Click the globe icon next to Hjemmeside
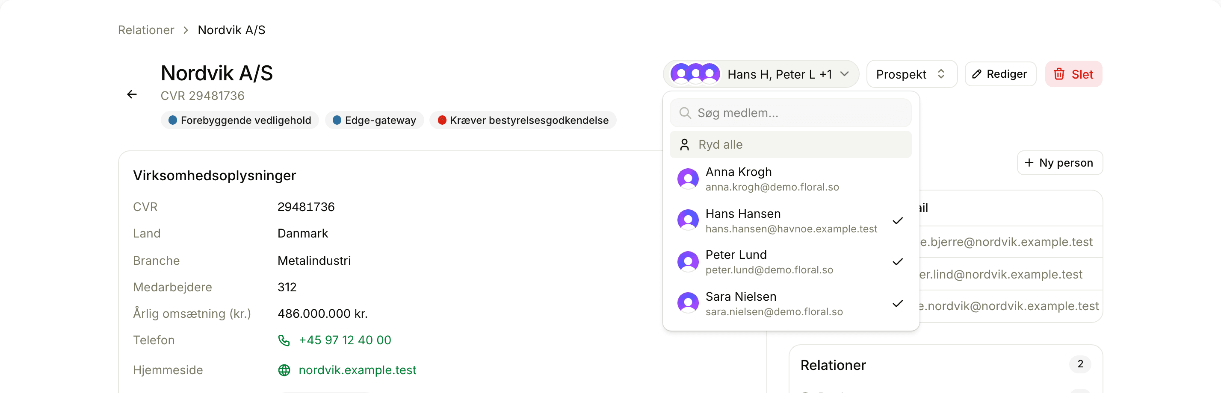 (x=284, y=370)
